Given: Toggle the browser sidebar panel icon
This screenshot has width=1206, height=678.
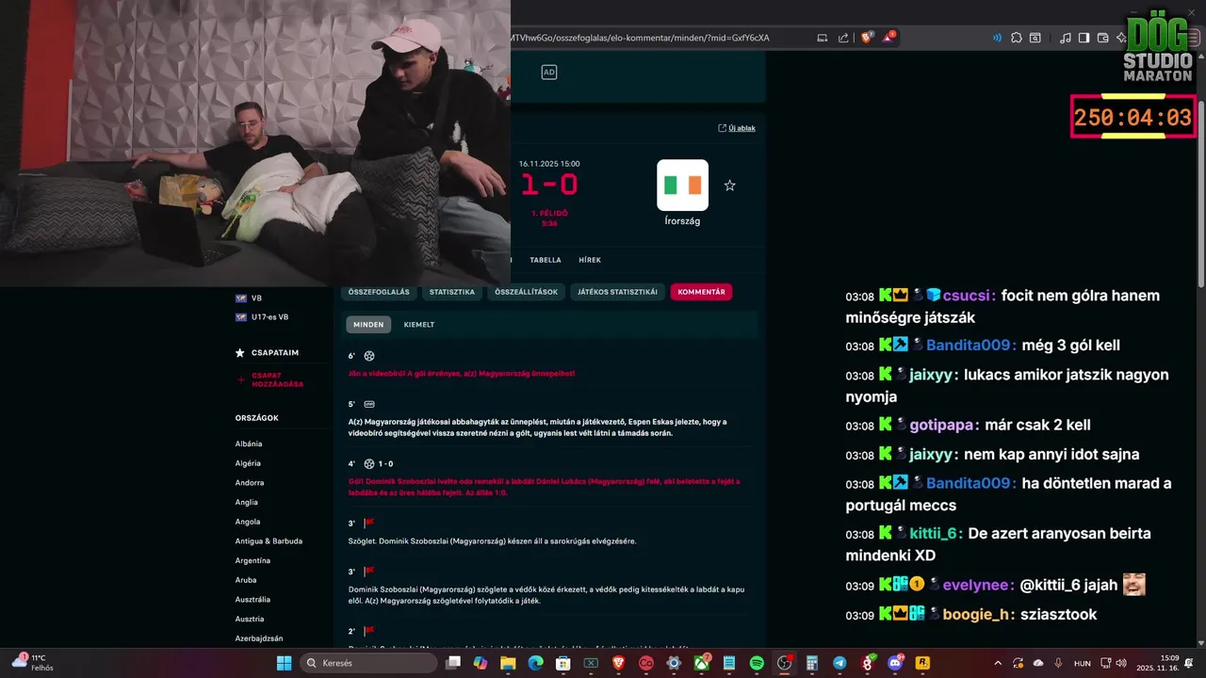Looking at the screenshot, I should 1084,38.
